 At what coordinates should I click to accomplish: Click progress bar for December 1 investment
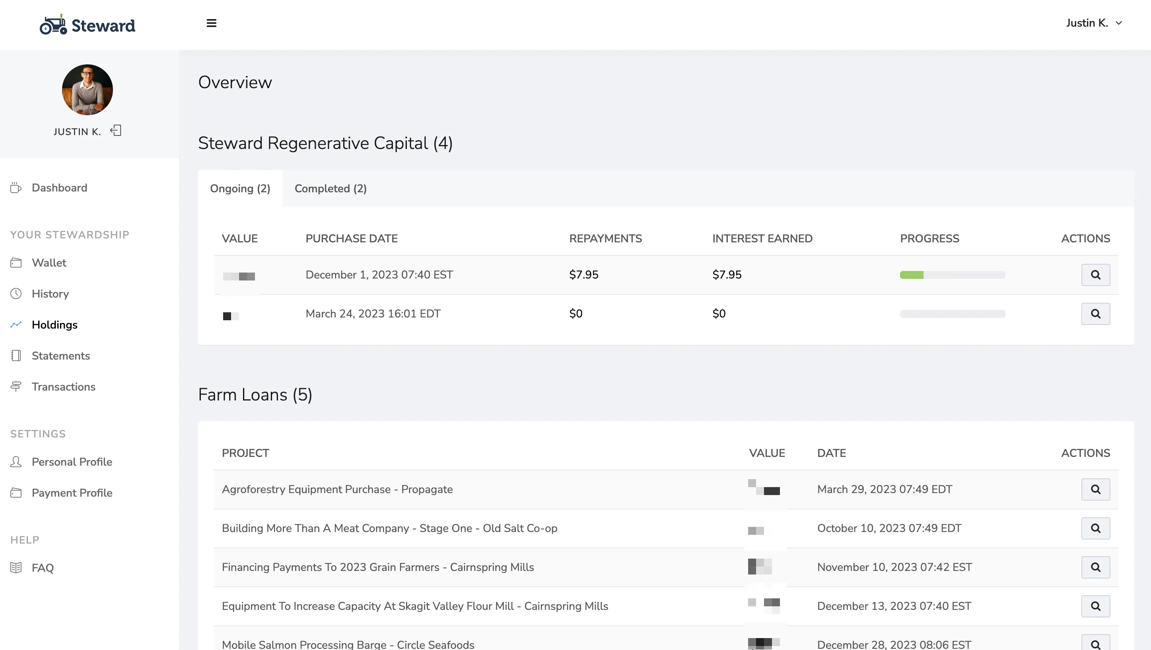tap(952, 275)
